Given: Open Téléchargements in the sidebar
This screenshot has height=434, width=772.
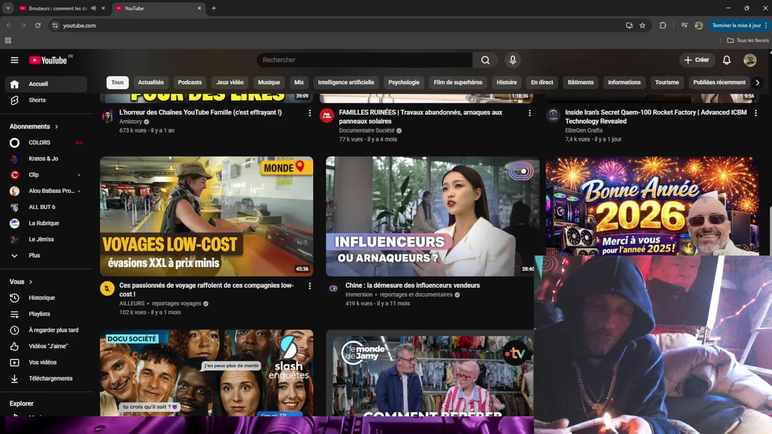Looking at the screenshot, I should pos(46,379).
